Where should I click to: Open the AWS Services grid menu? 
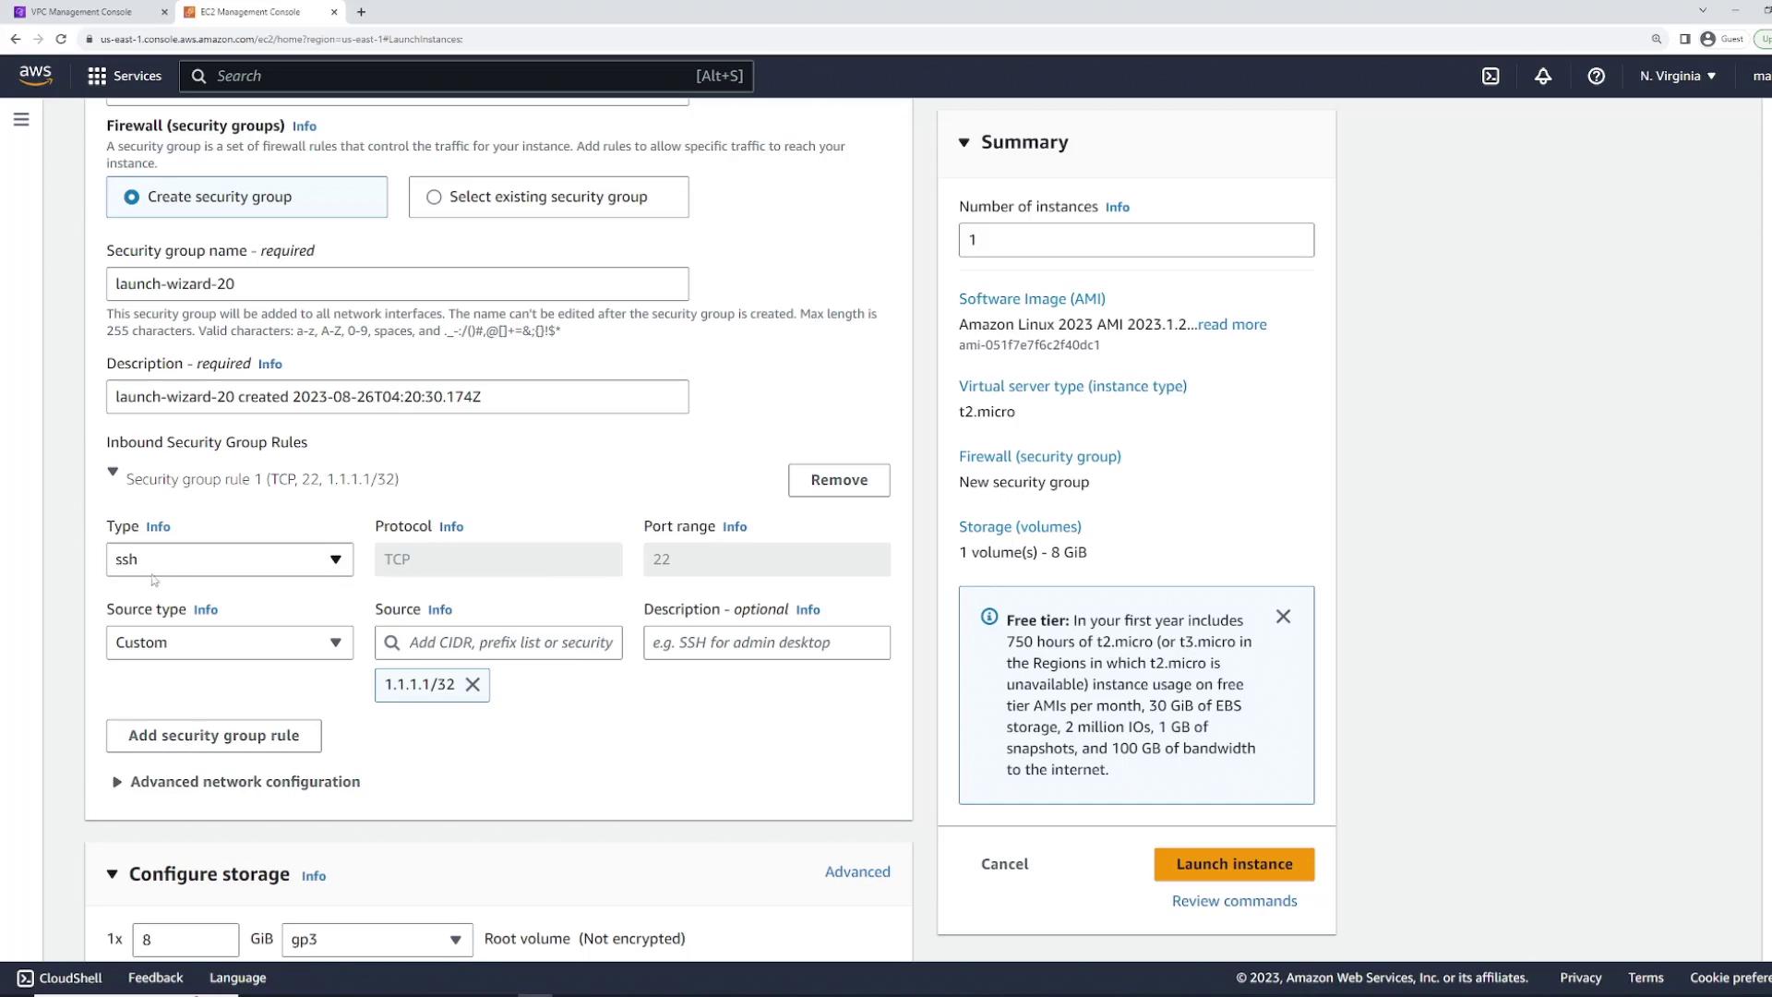coord(124,76)
